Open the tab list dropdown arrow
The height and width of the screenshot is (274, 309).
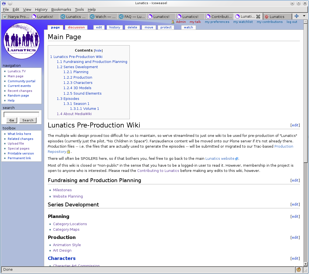(304, 16)
